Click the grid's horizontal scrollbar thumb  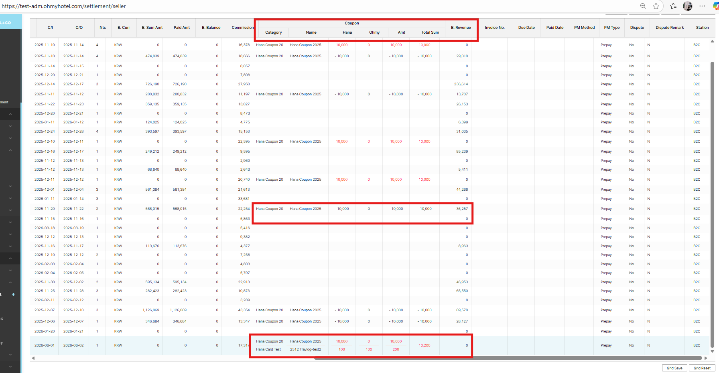[508, 358]
